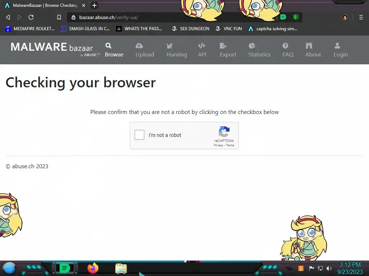The height and width of the screenshot is (276, 369).
Task: Click the padlock site security icon
Action: pyautogui.click(x=74, y=17)
